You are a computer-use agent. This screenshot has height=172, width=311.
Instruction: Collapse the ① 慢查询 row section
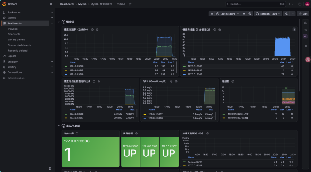(x=59, y=22)
